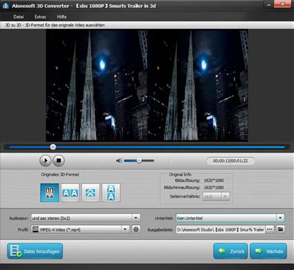This screenshot has width=294, height=270.
Task: Minimize the 3D Converter window
Action: [x=269, y=4]
